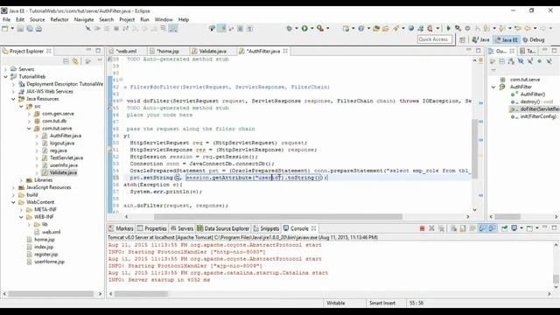Expand the com.gen.serve package

coord(29,114)
